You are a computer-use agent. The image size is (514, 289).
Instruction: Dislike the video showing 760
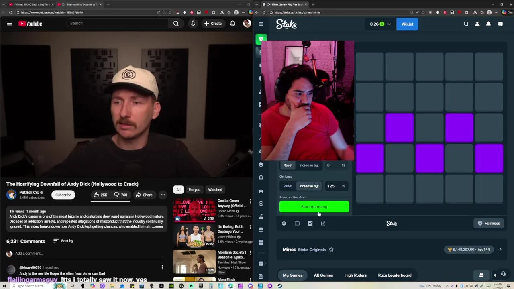pyautogui.click(x=120, y=195)
